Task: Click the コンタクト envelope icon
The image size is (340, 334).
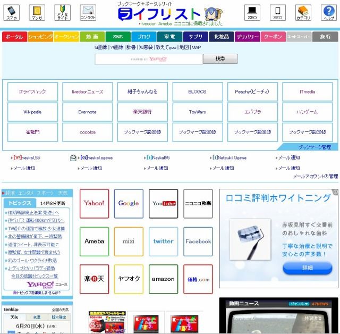Action: [88, 13]
